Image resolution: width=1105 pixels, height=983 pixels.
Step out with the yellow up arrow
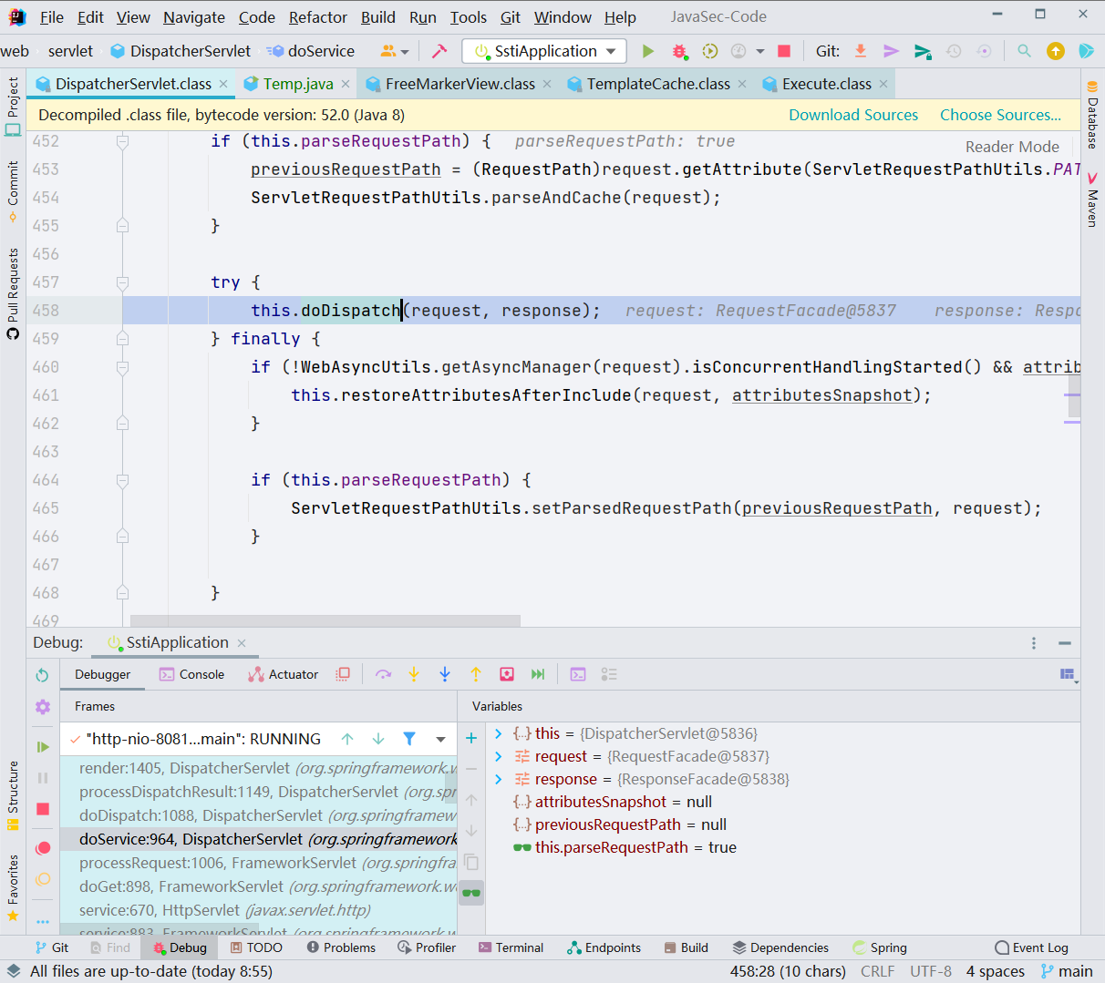click(476, 674)
